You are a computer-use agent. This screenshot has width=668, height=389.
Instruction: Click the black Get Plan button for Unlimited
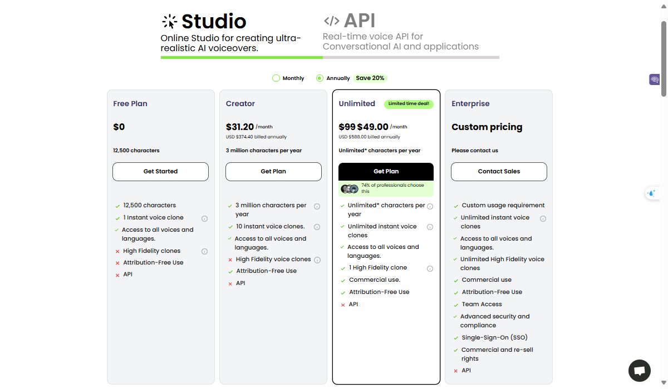[386, 172]
